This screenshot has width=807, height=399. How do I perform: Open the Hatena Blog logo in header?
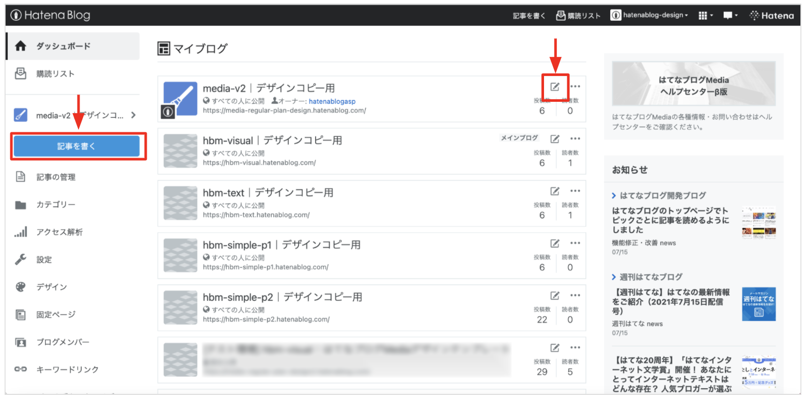pyautogui.click(x=50, y=16)
